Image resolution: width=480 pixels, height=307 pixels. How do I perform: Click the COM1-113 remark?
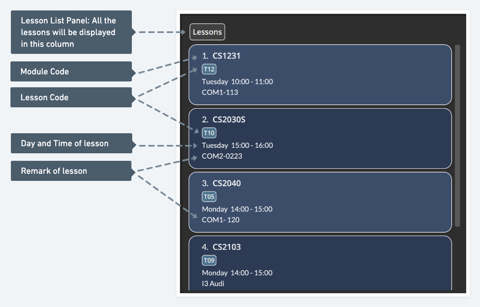pos(220,92)
